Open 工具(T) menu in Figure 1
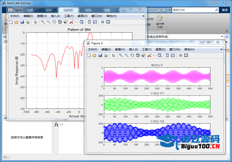The image size is (232, 162). pos(69,16)
